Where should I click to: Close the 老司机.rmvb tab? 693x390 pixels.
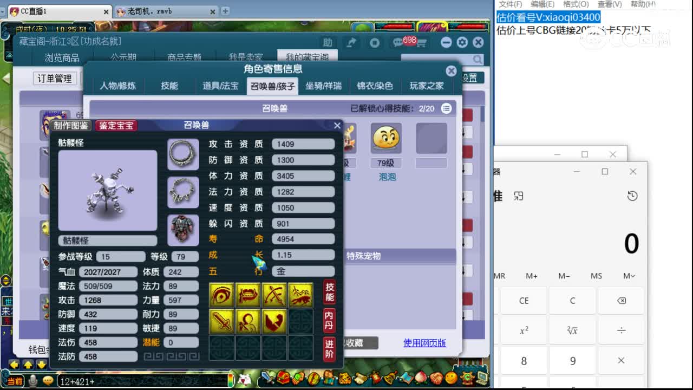[x=213, y=11]
